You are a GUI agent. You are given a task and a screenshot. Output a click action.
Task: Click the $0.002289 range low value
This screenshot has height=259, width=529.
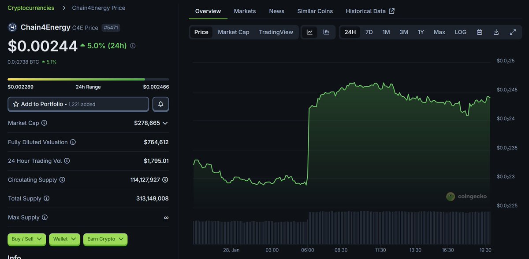pos(20,87)
